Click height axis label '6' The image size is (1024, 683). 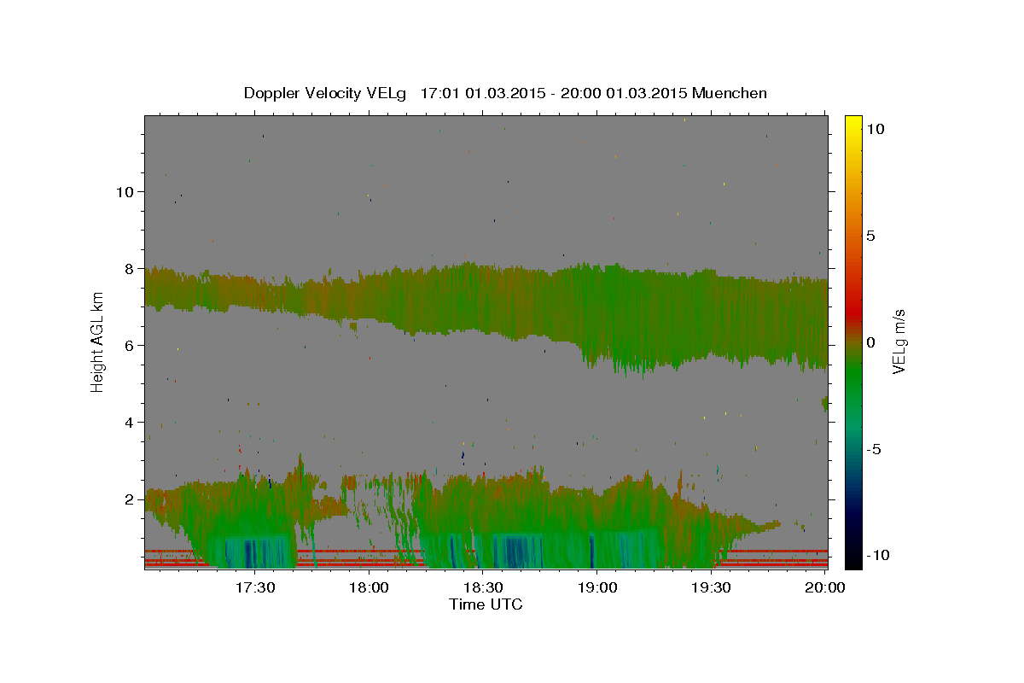coord(128,346)
